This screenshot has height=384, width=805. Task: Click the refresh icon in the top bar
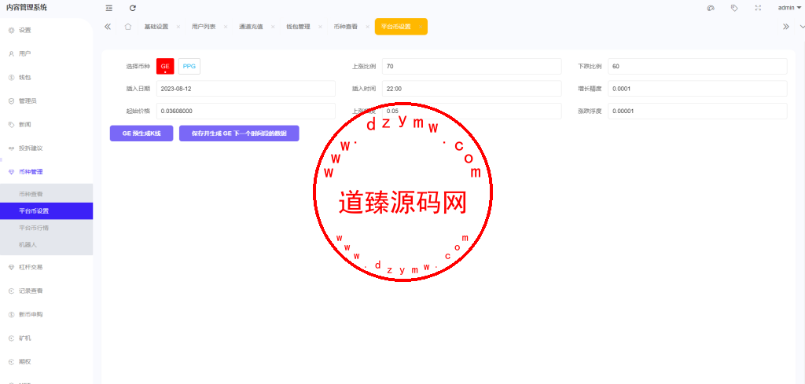point(133,8)
